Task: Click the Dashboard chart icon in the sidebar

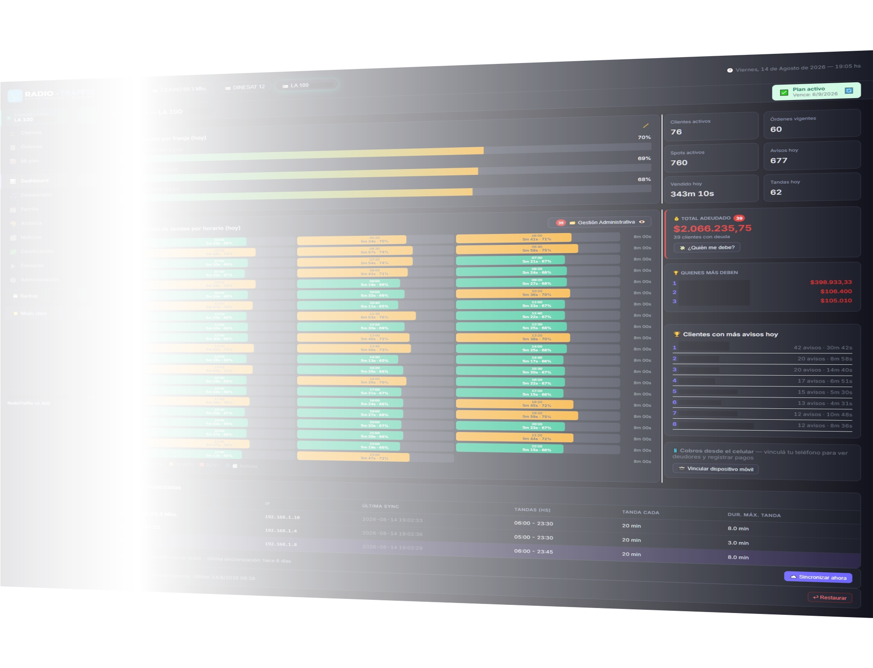Action: coord(13,181)
